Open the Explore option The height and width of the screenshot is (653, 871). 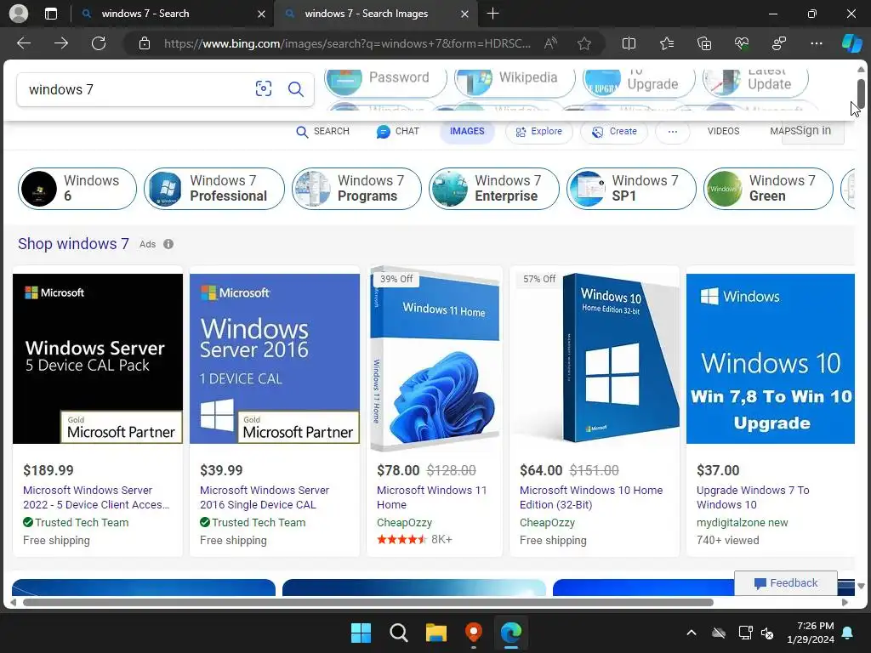(538, 132)
